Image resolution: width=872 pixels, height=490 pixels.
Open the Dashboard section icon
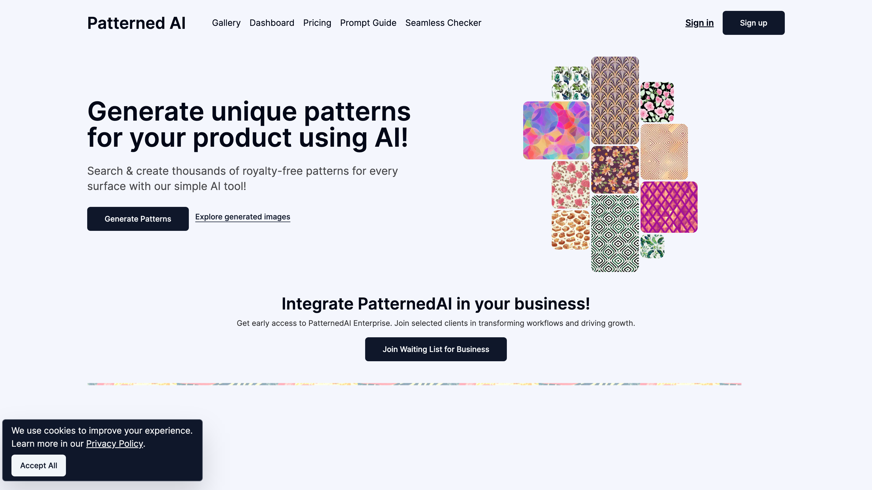click(272, 23)
